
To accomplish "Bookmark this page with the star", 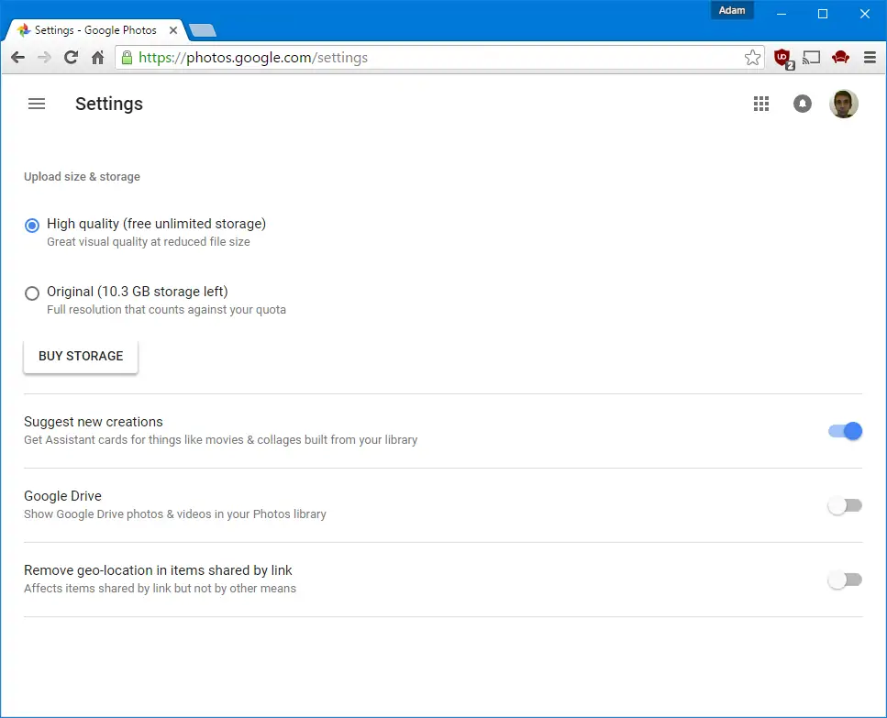I will tap(752, 57).
